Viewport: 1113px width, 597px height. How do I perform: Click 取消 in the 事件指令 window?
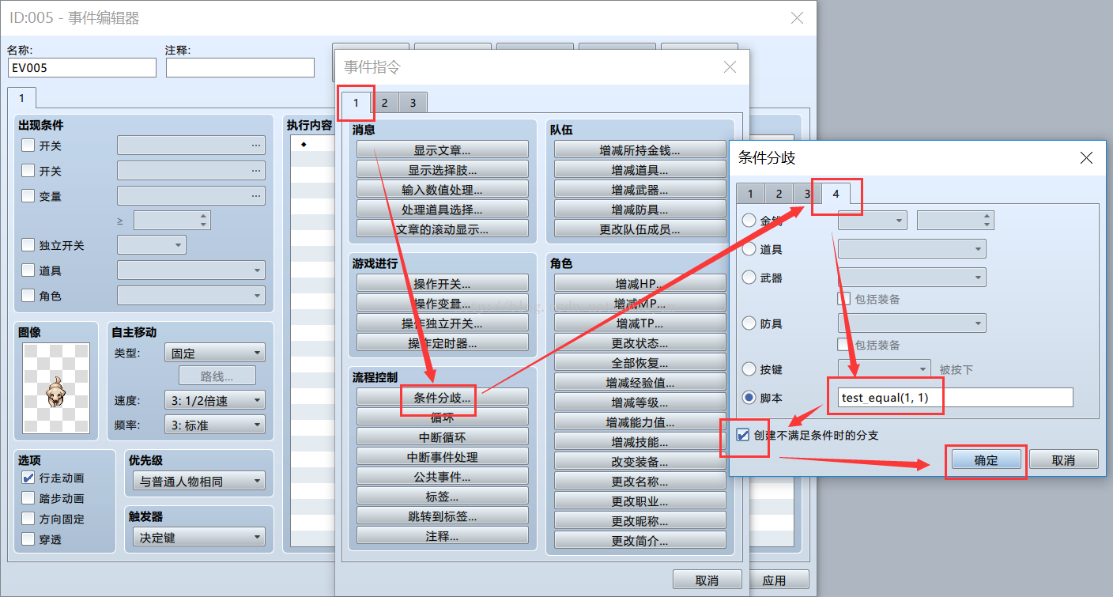point(707,580)
